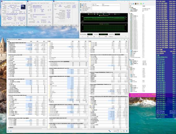176x134 pixels.
Task: Open the Mainboard tab in first CPU-Z window
Action: (x=6, y=3)
